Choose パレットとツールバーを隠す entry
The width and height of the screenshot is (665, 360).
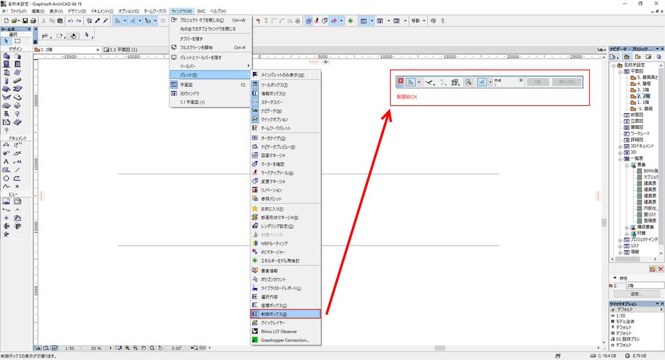pyautogui.click(x=210, y=57)
